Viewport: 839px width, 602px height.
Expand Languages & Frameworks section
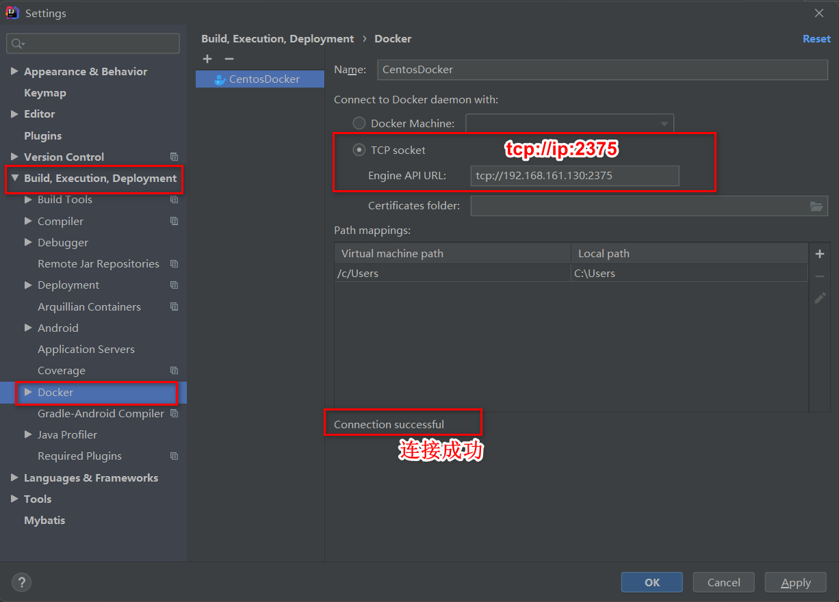[14, 477]
